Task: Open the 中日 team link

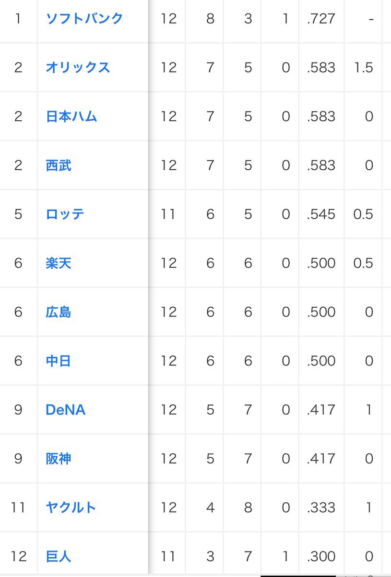Action: coord(59,361)
